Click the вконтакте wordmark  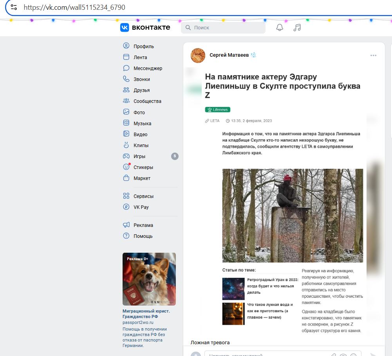[151, 27]
